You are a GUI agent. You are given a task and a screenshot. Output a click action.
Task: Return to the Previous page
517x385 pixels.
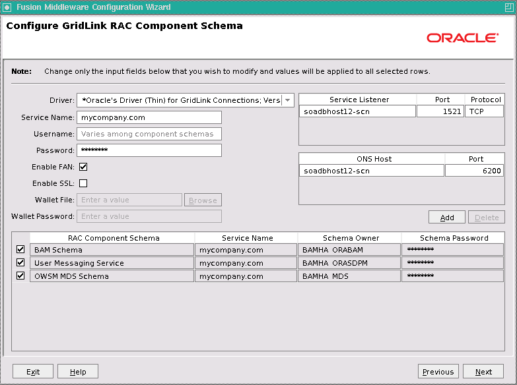(x=438, y=372)
